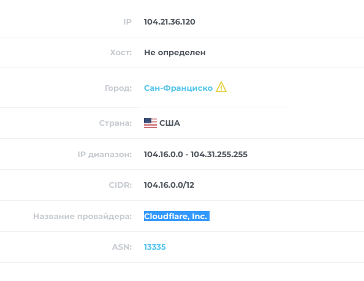Click the CIDR: label
The image size is (364, 281).
coord(120,185)
